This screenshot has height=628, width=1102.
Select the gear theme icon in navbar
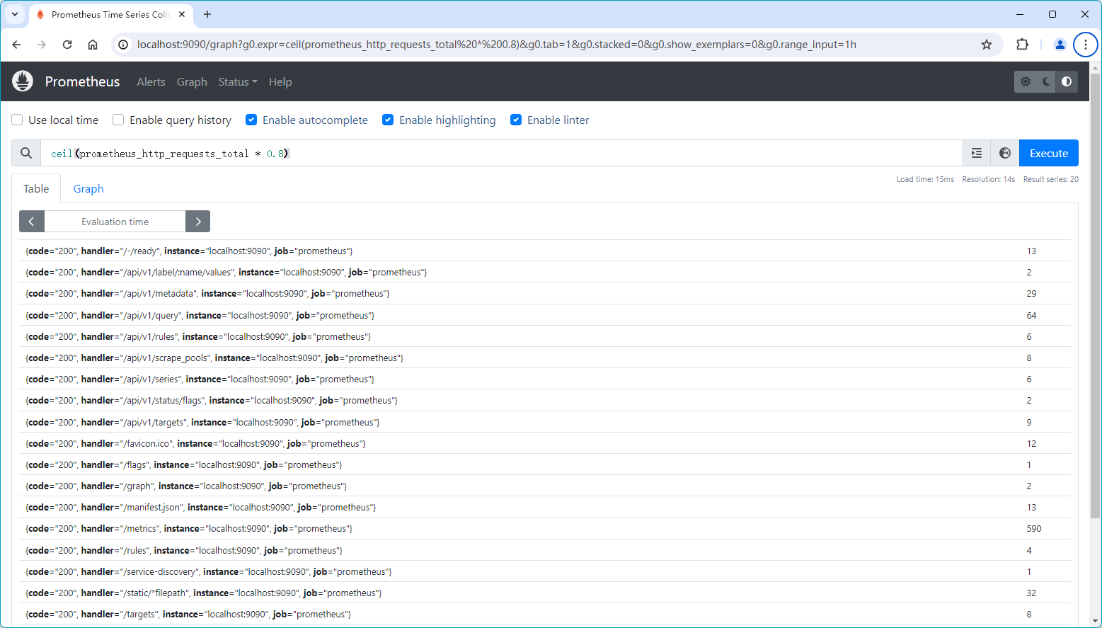pos(1026,81)
